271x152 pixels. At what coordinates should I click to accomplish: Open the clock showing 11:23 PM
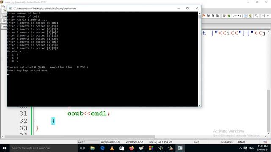coord(263,148)
